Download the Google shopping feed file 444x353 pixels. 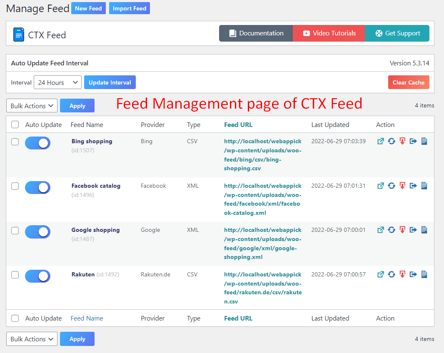pos(402,230)
